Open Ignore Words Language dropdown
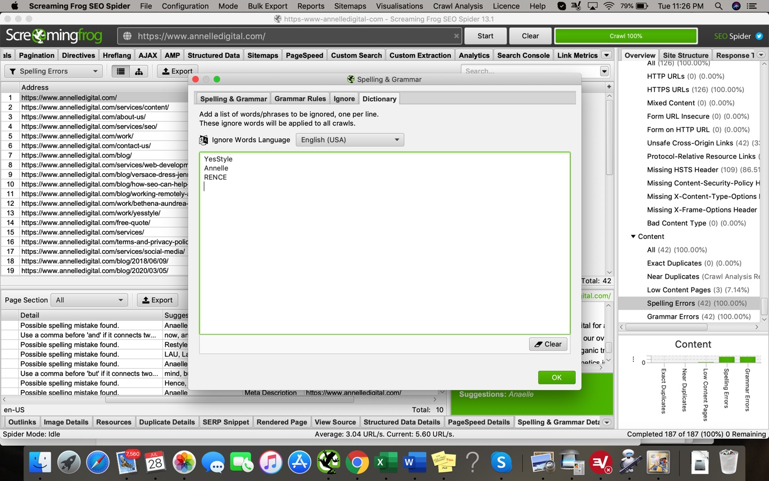769x481 pixels. (x=350, y=140)
